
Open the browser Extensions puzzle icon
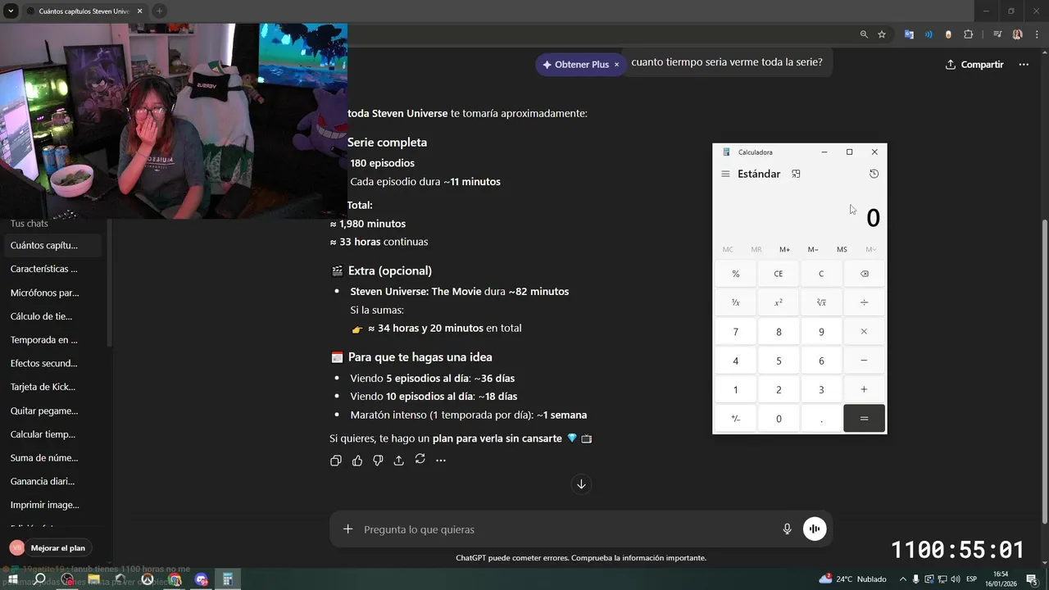(969, 34)
